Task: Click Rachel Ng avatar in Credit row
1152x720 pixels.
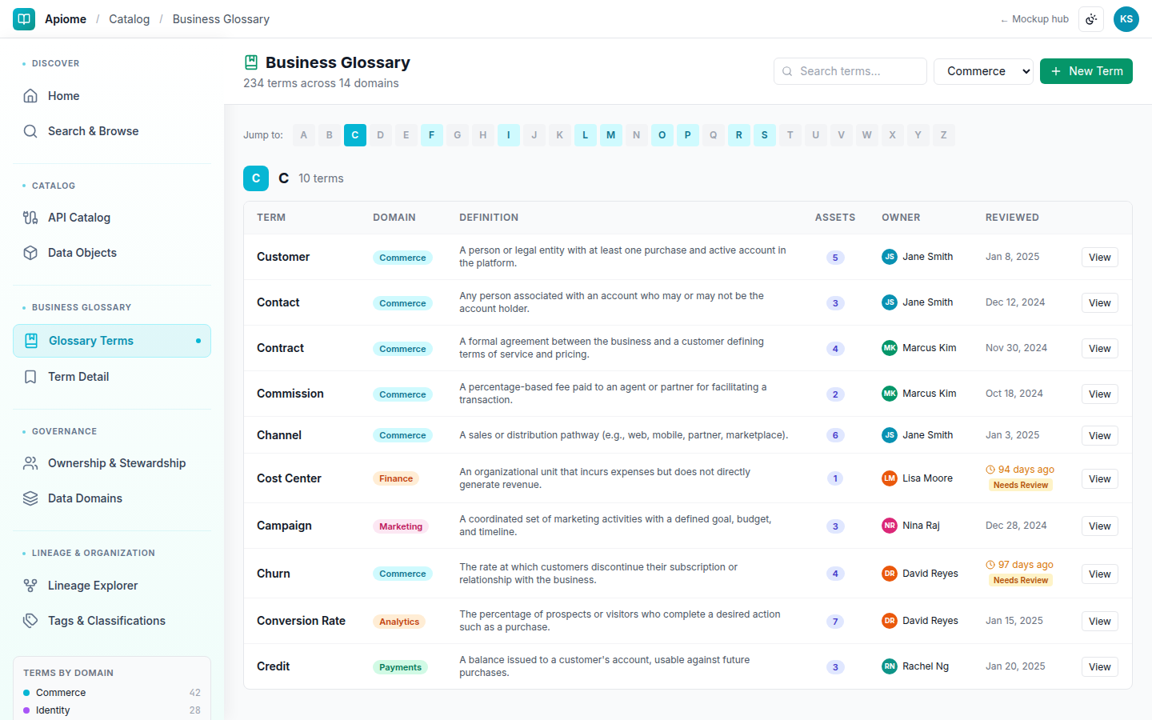Action: (890, 666)
